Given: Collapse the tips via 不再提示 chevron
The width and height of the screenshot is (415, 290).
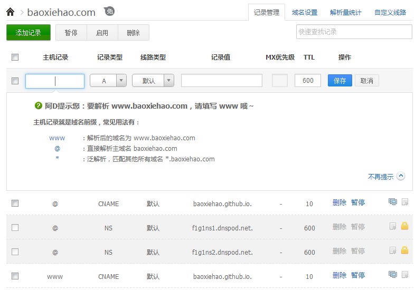Looking at the screenshot, I should coord(400,177).
